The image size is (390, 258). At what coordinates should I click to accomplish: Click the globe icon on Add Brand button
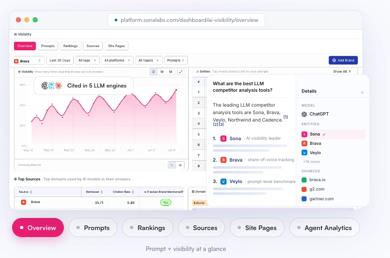(x=334, y=60)
